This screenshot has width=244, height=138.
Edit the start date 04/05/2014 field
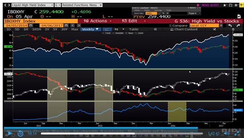(x=16, y=26)
